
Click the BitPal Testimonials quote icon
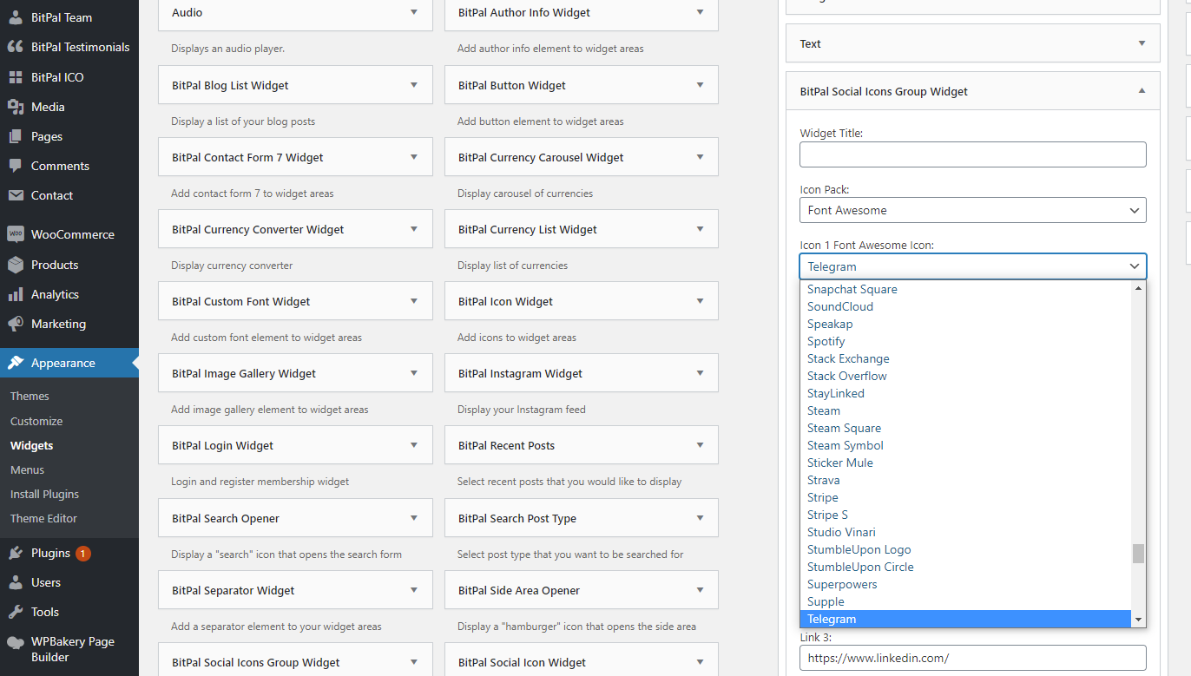click(16, 47)
